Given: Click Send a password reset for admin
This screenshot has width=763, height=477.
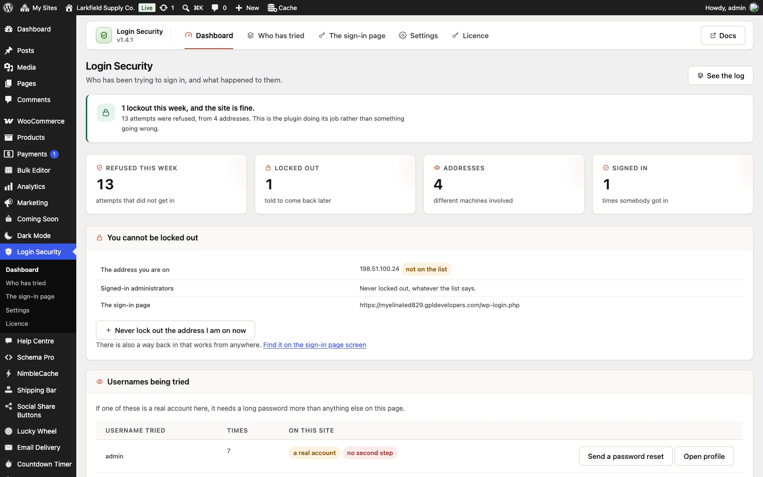Looking at the screenshot, I should tap(626, 456).
